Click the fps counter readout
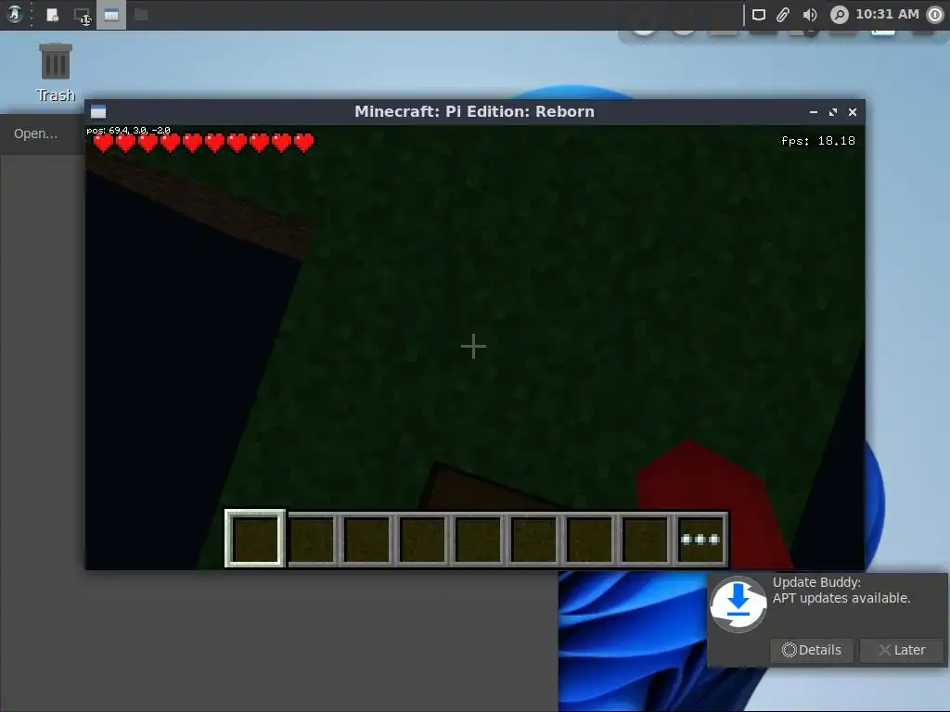Viewport: 950px width, 712px height. tap(818, 141)
